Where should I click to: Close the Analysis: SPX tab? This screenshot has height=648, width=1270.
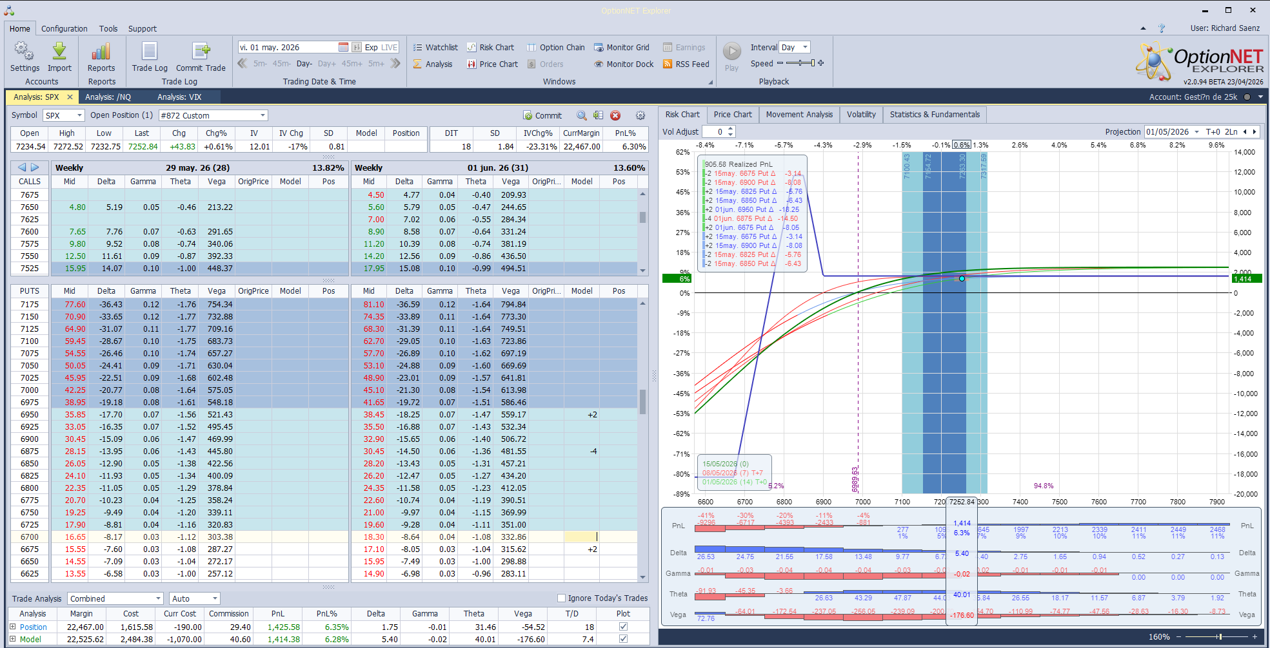click(x=70, y=97)
